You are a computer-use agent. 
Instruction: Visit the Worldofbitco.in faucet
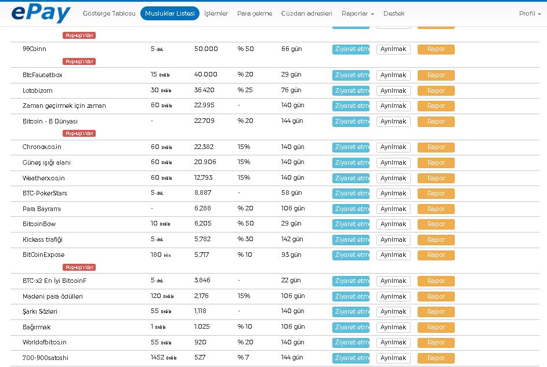tap(350, 343)
